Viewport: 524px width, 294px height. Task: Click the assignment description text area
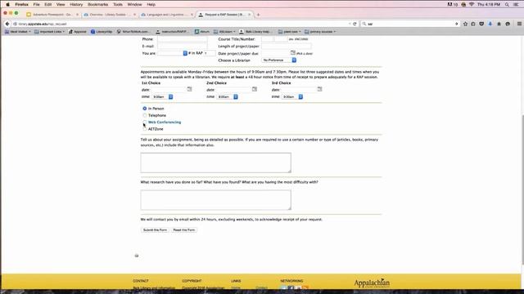coord(215,163)
